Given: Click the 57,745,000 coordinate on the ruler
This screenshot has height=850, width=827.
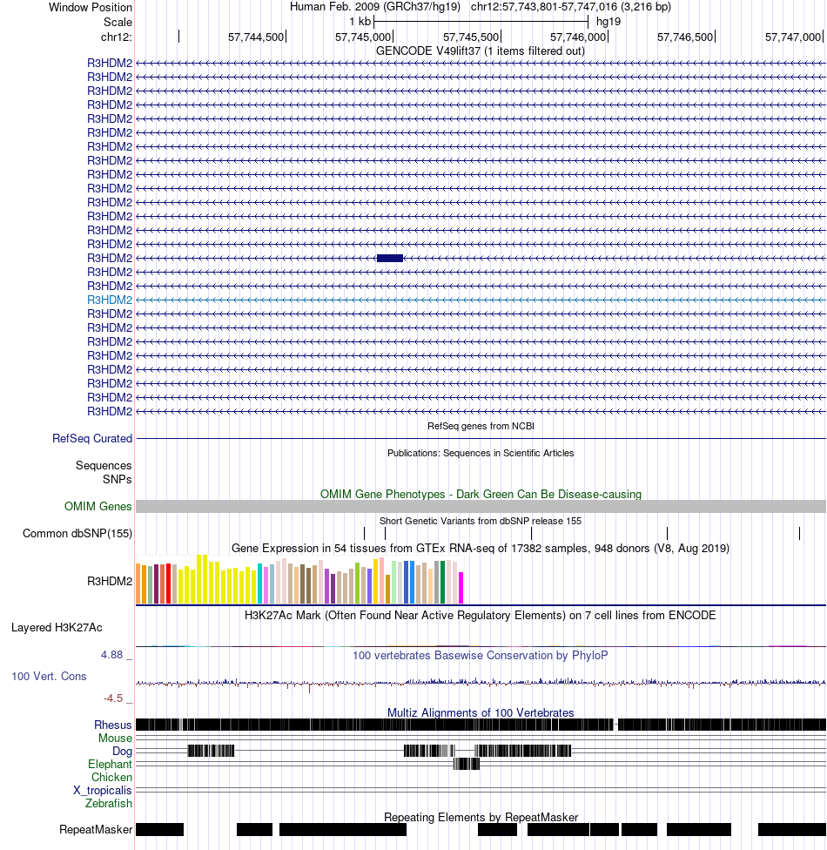Looking at the screenshot, I should [x=363, y=37].
